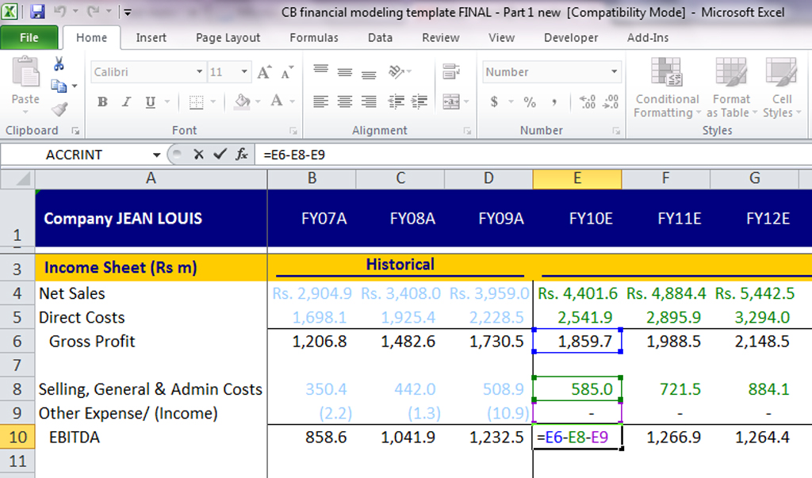Image resolution: width=812 pixels, height=478 pixels.
Task: Cancel the formula entry with X
Action: (x=198, y=155)
